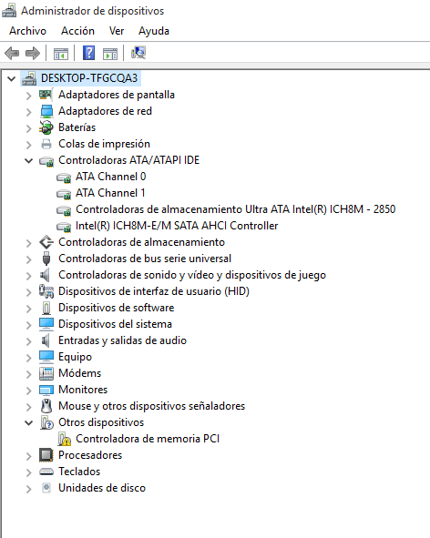Expand the Monitores category
Screen dimensions: 430x538
coord(29,391)
